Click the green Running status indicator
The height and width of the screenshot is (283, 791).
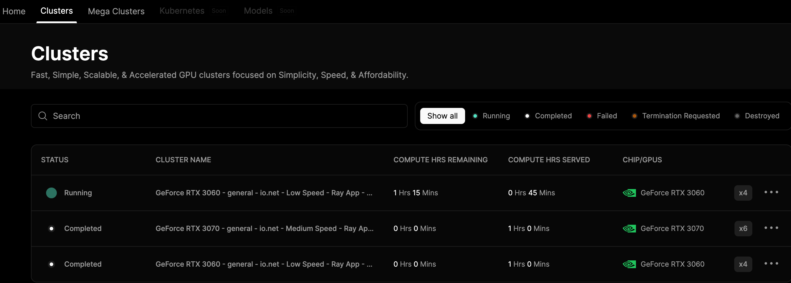click(51, 193)
